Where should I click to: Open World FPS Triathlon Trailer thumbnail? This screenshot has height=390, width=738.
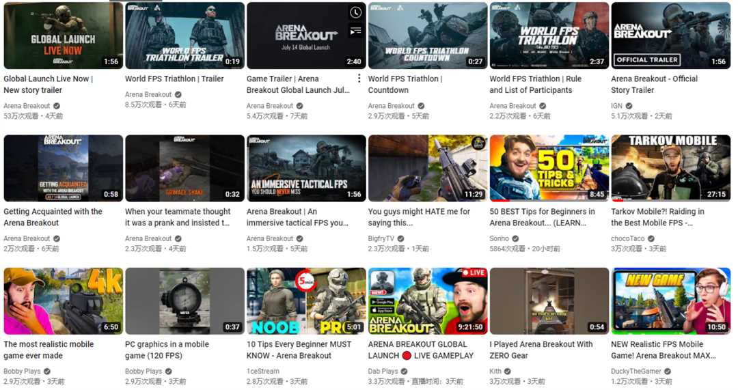pyautogui.click(x=184, y=36)
